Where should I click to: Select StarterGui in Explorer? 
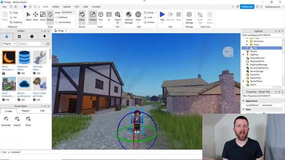[255, 75]
